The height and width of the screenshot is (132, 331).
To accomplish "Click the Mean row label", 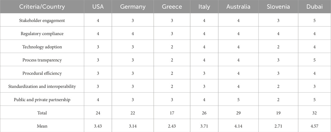I will (x=42, y=126).
